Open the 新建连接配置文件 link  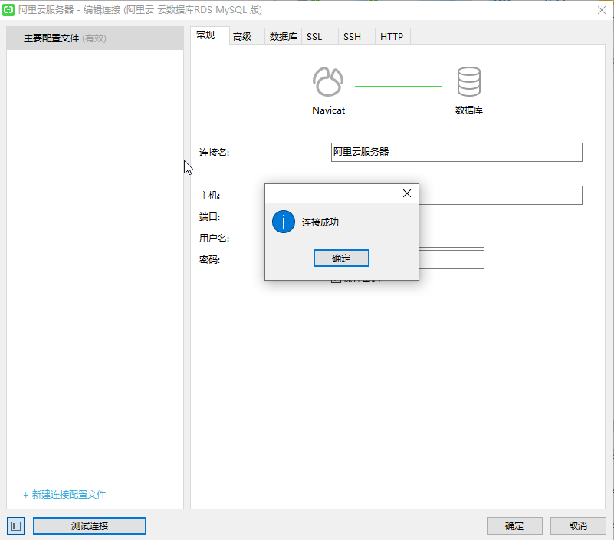pos(64,495)
